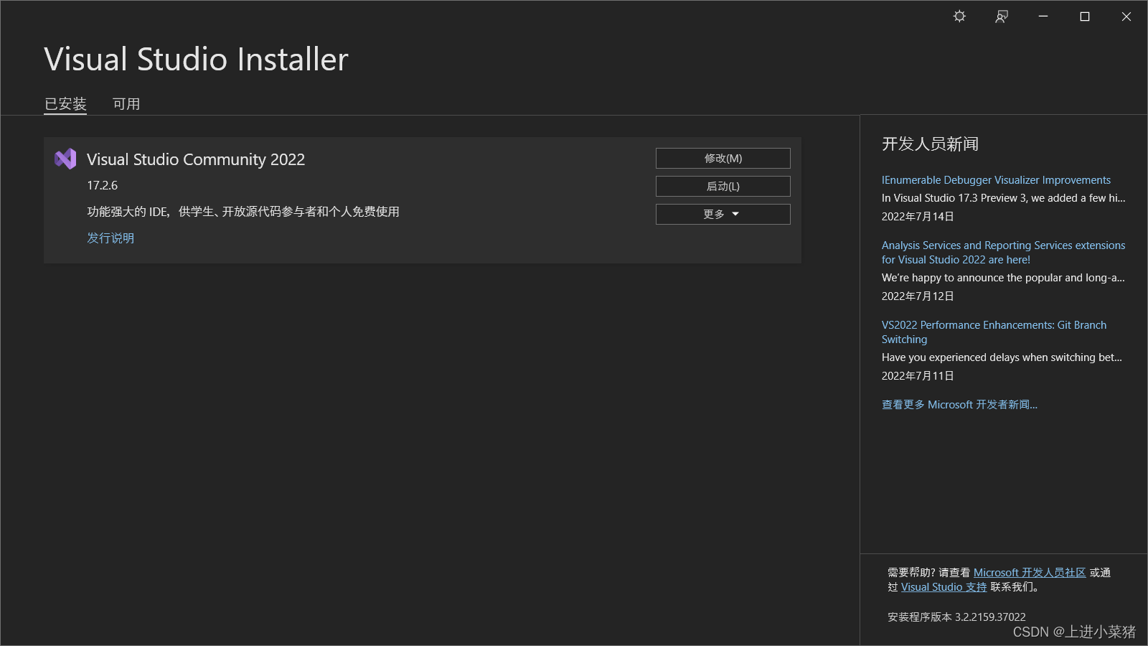Close the Visual Studio Installer window

(x=1126, y=17)
